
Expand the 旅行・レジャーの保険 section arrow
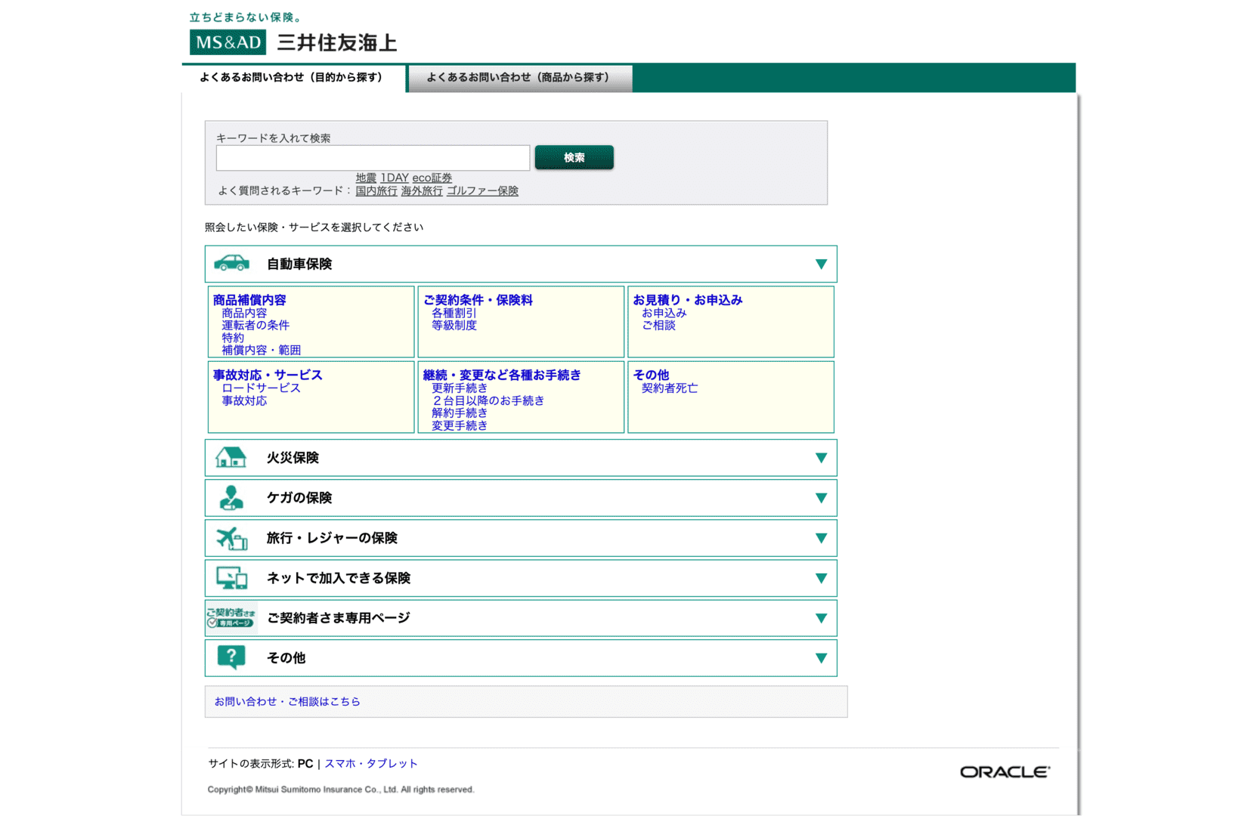[x=821, y=538]
